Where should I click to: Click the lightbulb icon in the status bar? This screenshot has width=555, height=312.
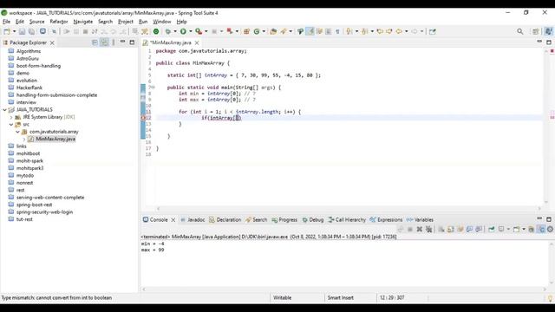click(x=550, y=298)
